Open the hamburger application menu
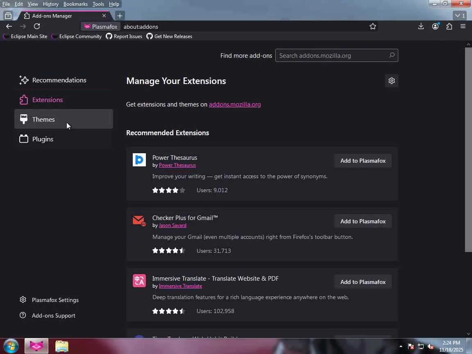Viewport: 472px width, 354px height. pyautogui.click(x=463, y=27)
